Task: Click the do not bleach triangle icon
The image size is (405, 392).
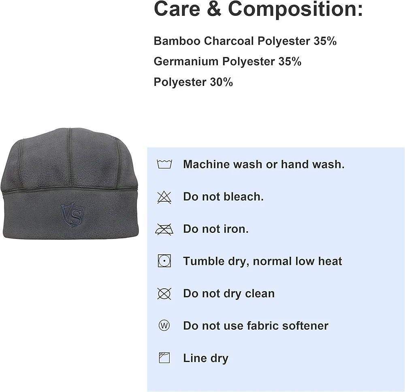Action: tap(164, 198)
